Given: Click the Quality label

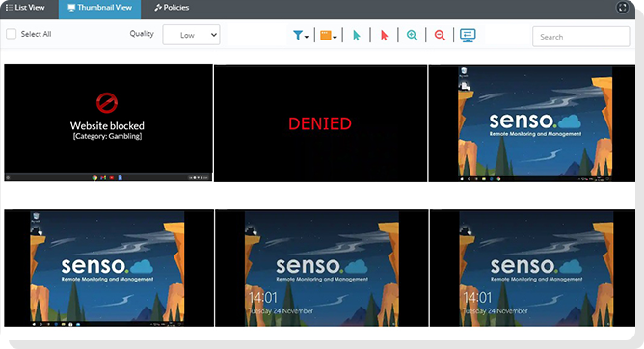Looking at the screenshot, I should point(142,33).
